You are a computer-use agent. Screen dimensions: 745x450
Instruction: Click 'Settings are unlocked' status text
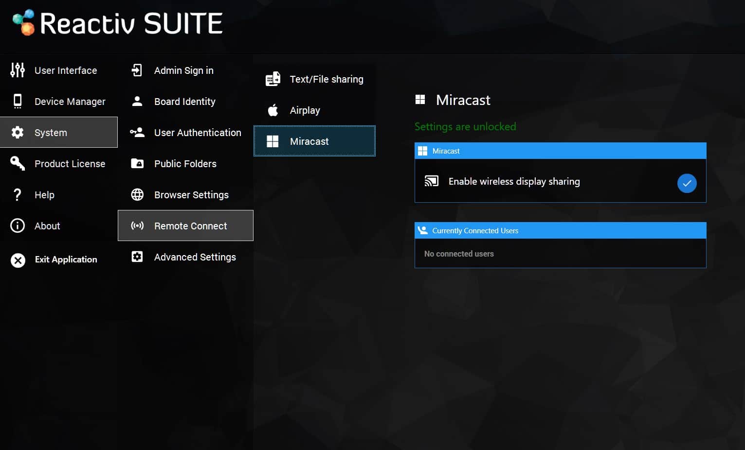(465, 126)
